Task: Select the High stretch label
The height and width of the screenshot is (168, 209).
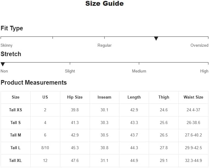Action: (204, 71)
